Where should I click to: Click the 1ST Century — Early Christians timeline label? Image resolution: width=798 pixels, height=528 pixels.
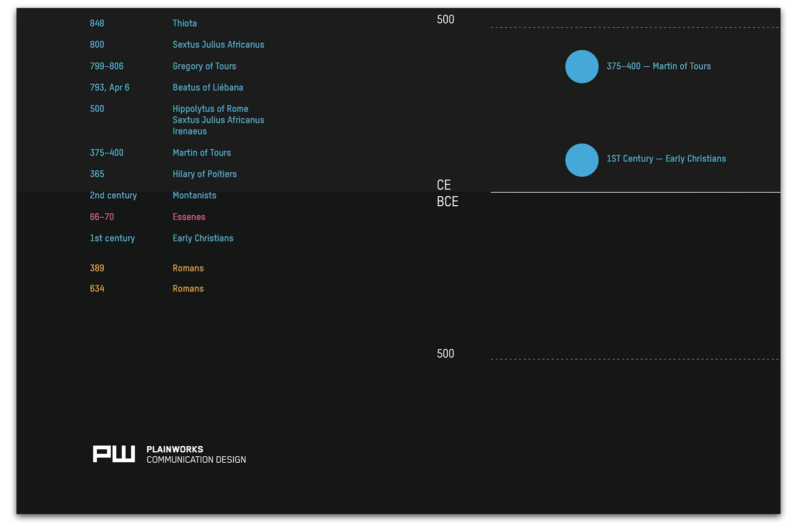[x=666, y=159]
